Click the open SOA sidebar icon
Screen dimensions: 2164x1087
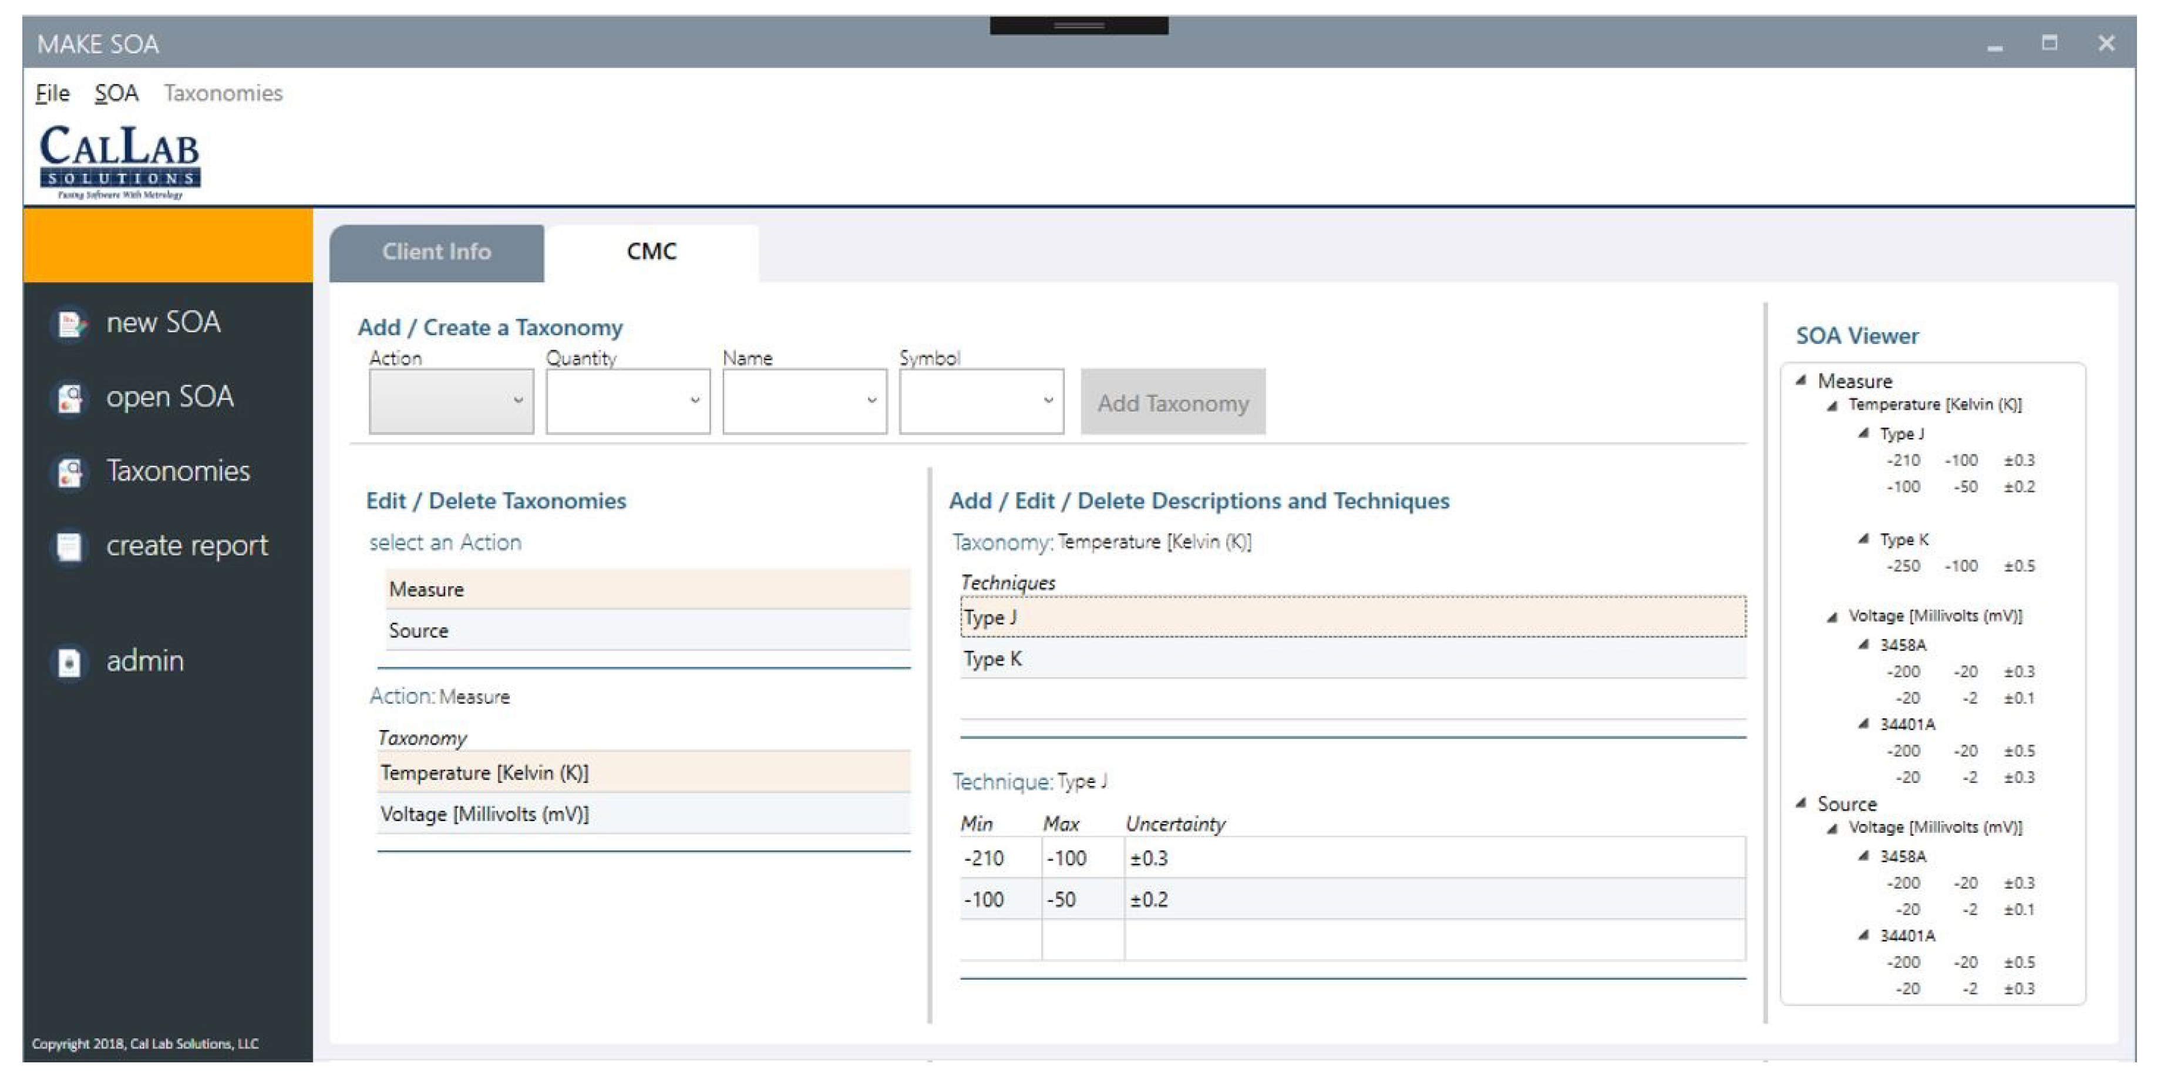click(70, 398)
